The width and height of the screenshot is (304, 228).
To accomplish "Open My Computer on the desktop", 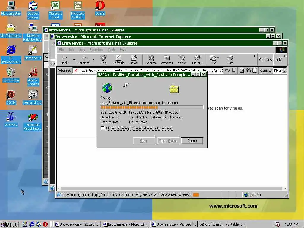I will [11, 8].
